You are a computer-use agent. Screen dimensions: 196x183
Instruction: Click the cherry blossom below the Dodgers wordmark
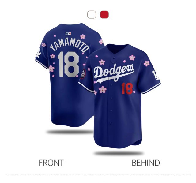coord(103,89)
